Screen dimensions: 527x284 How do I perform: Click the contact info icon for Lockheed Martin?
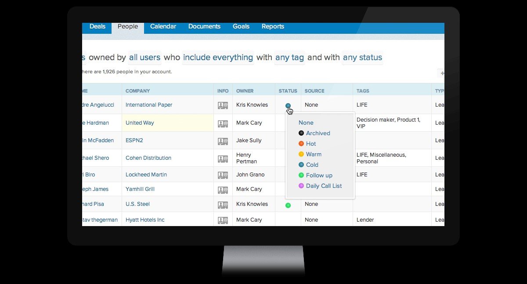223,175
